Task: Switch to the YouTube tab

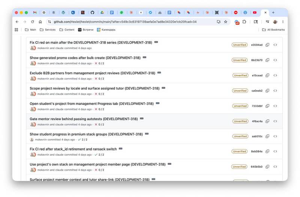Action: [x=255, y=13]
